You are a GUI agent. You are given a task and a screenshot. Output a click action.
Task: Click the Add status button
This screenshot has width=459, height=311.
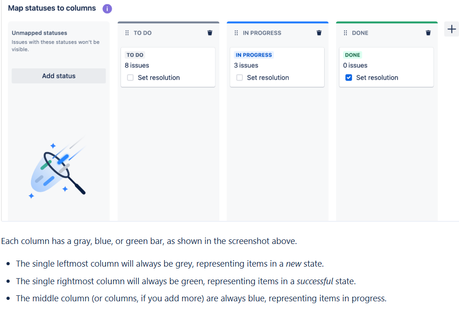[59, 76]
